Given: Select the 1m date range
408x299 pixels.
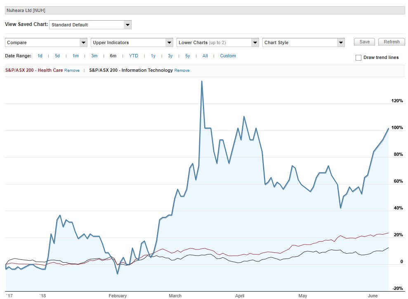Looking at the screenshot, I should tap(75, 56).
